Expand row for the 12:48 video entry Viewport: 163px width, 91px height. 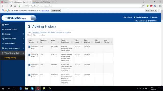click(x=29, y=55)
